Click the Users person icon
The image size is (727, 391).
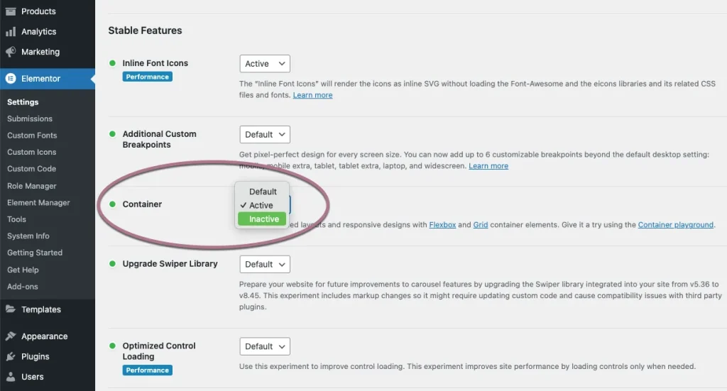[11, 377]
